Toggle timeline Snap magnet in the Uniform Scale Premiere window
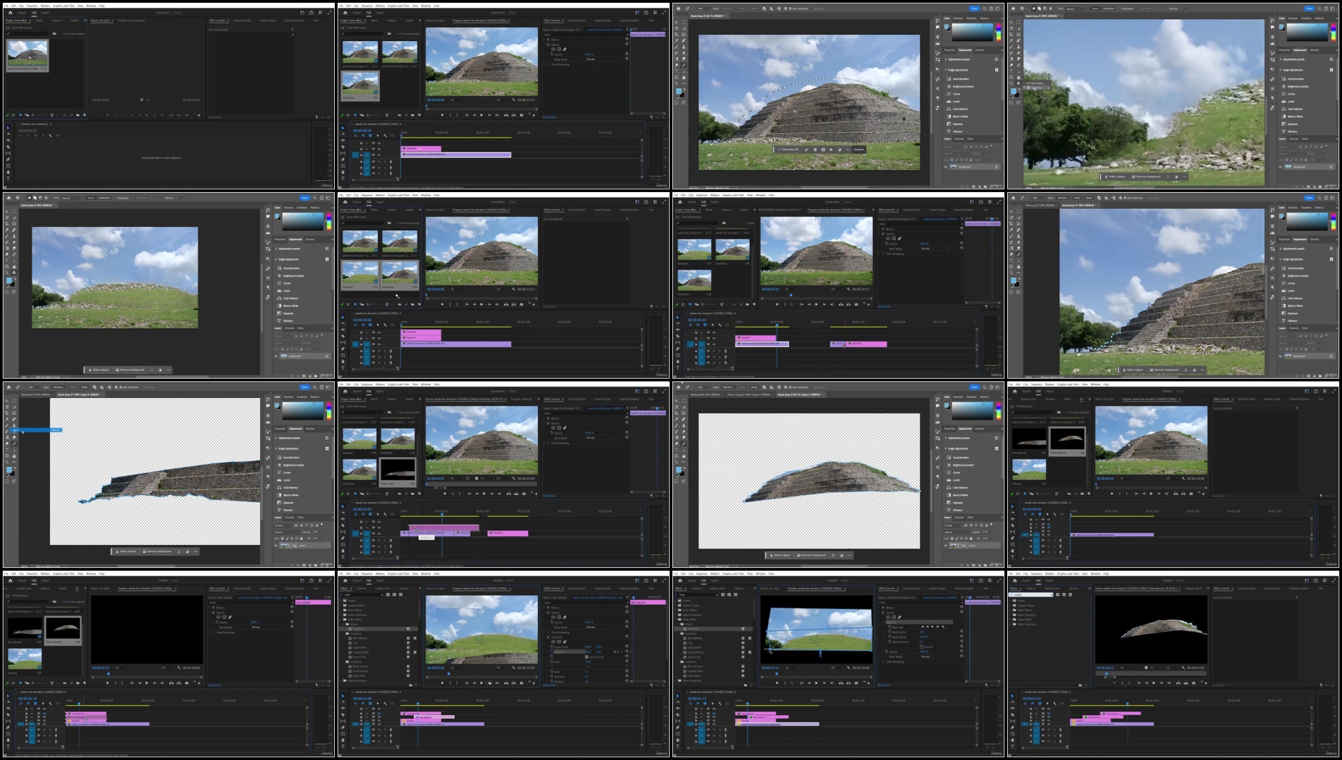Screen dimensions: 1342x760 tap(363, 704)
